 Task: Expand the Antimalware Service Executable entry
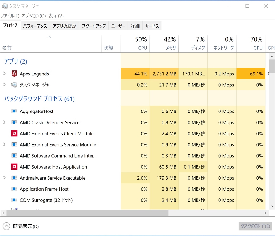4,178
